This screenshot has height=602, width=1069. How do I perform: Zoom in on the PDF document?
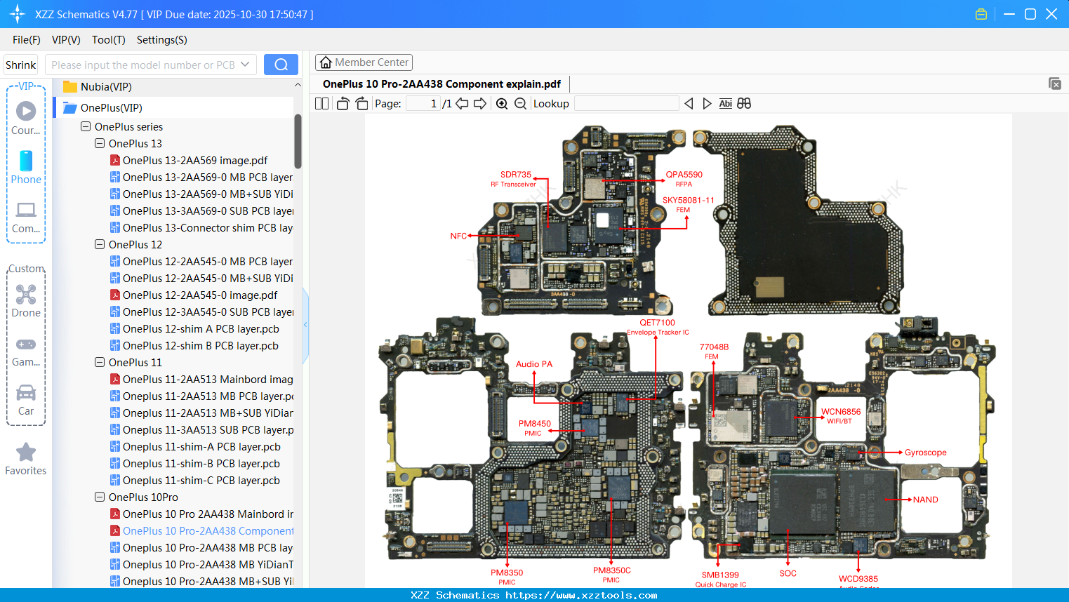(x=502, y=103)
